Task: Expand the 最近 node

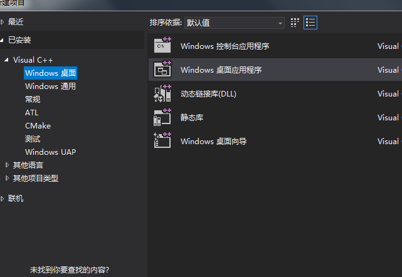Action: (3, 22)
